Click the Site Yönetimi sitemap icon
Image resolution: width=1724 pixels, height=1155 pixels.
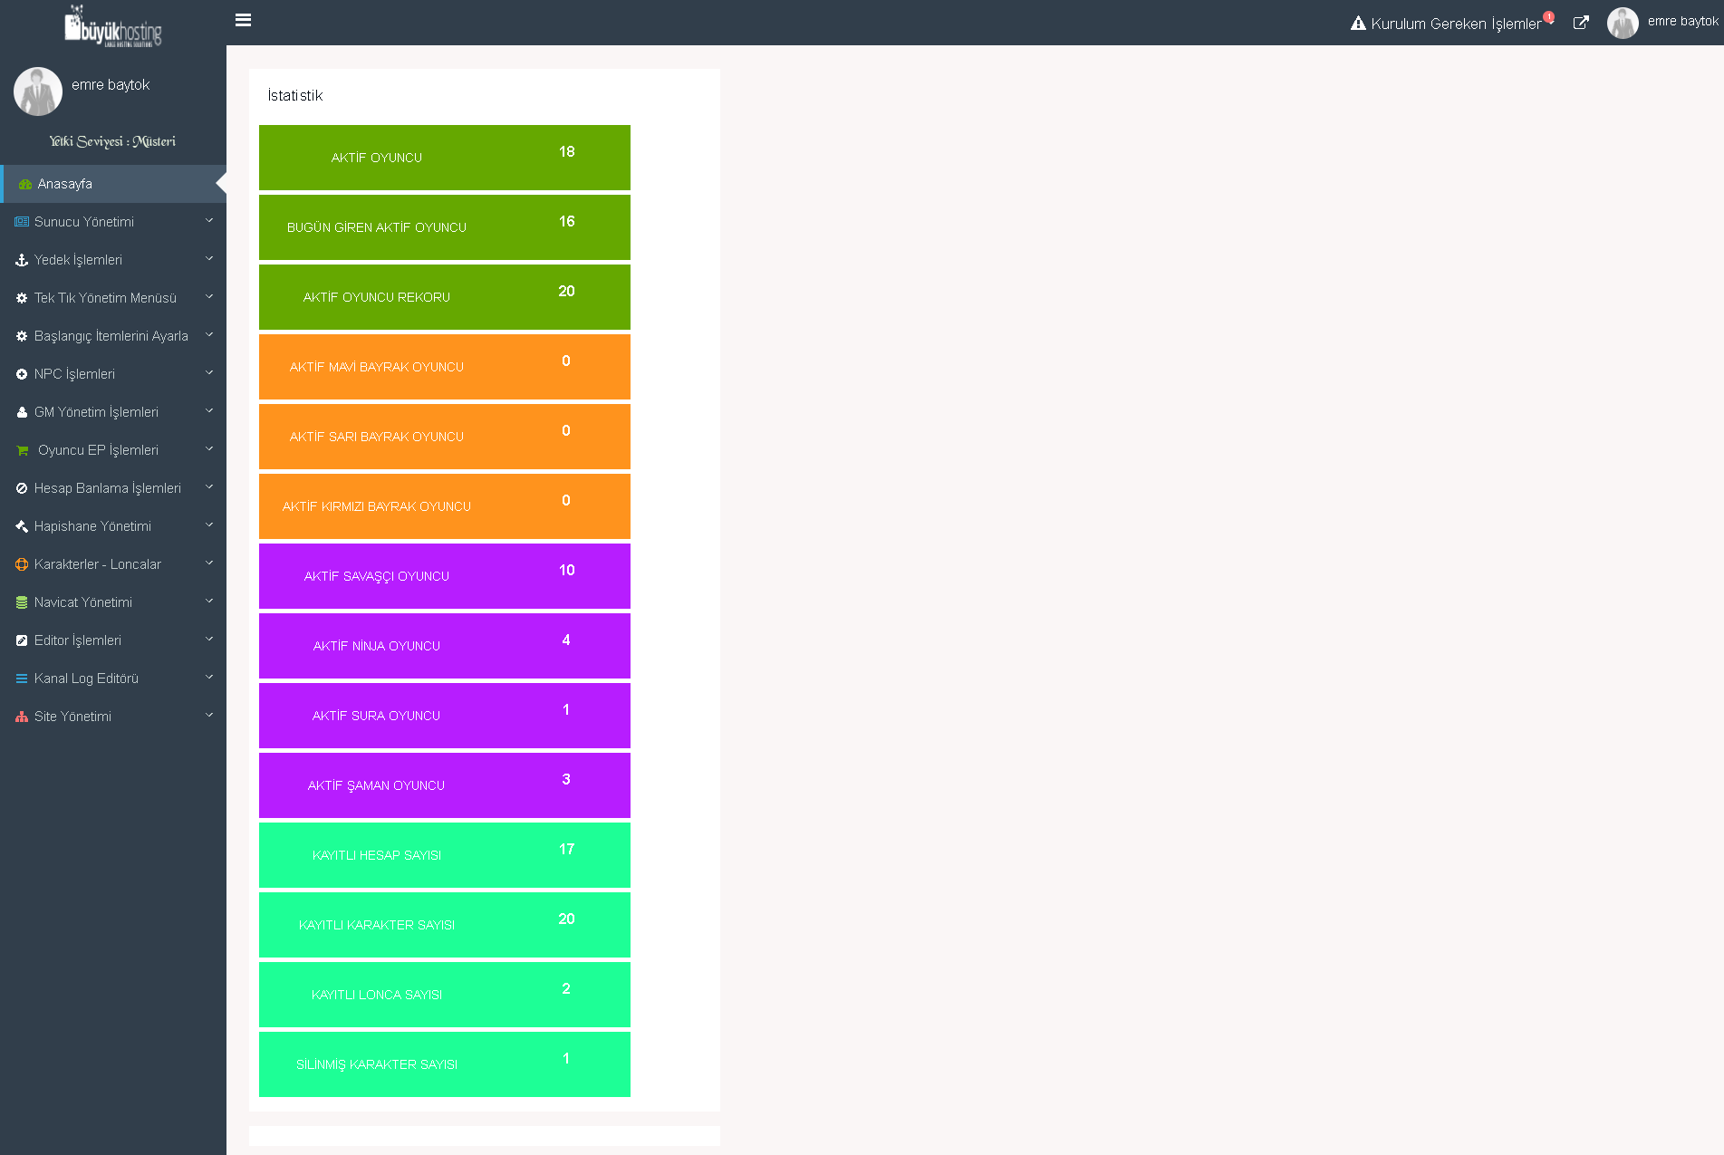(22, 717)
